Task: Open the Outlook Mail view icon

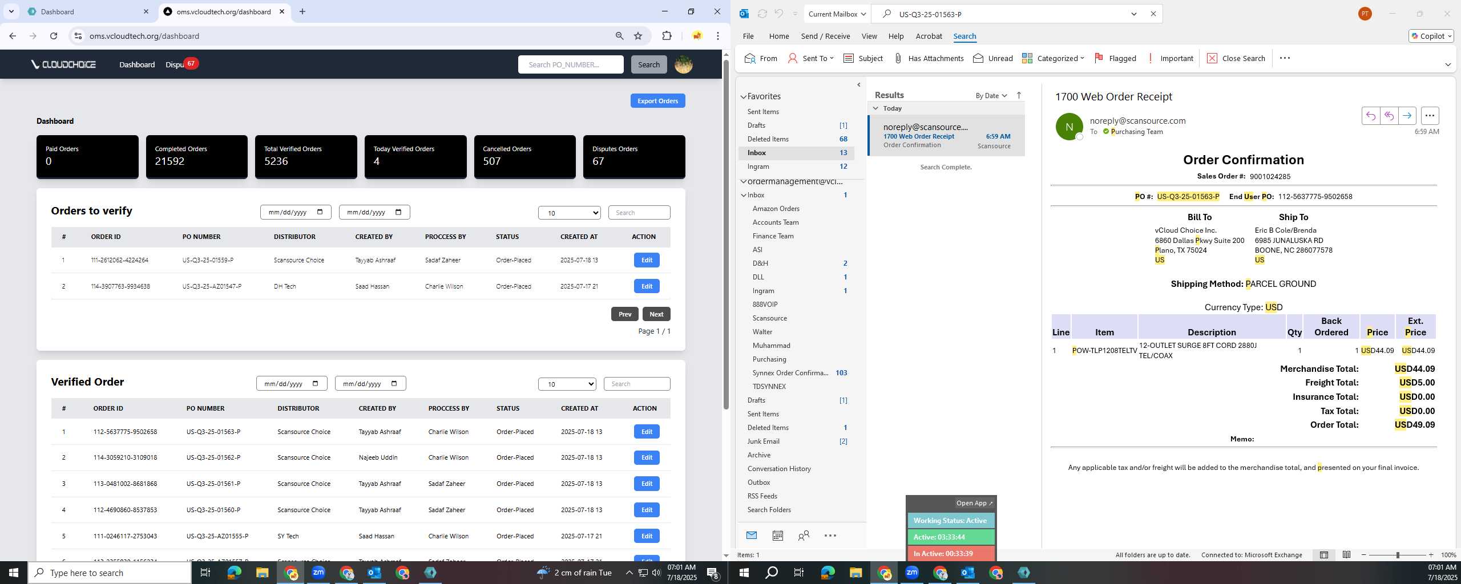Action: [x=752, y=536]
